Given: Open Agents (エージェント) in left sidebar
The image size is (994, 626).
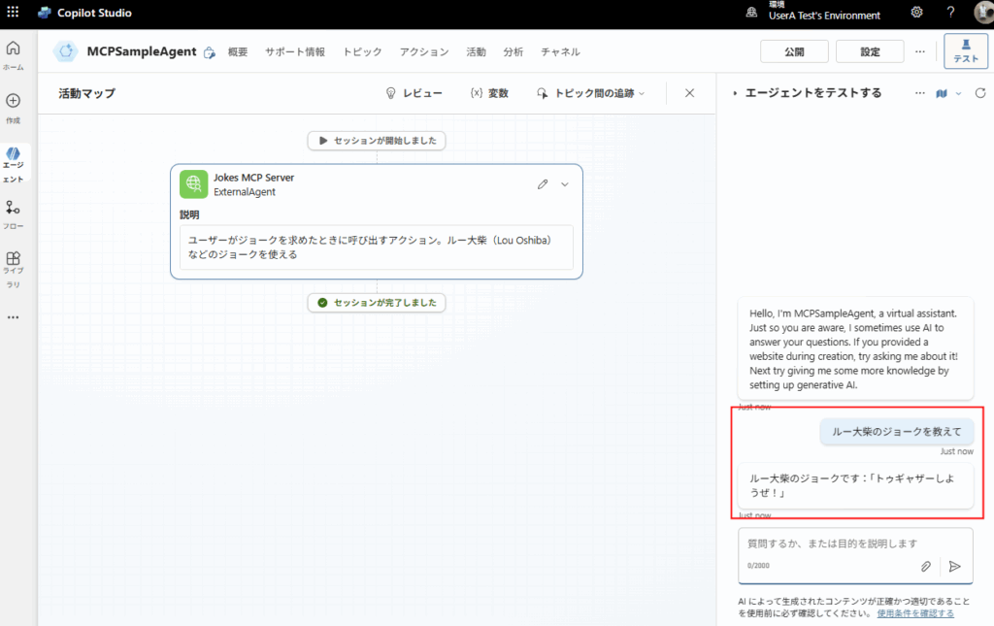Looking at the screenshot, I should point(13,163).
